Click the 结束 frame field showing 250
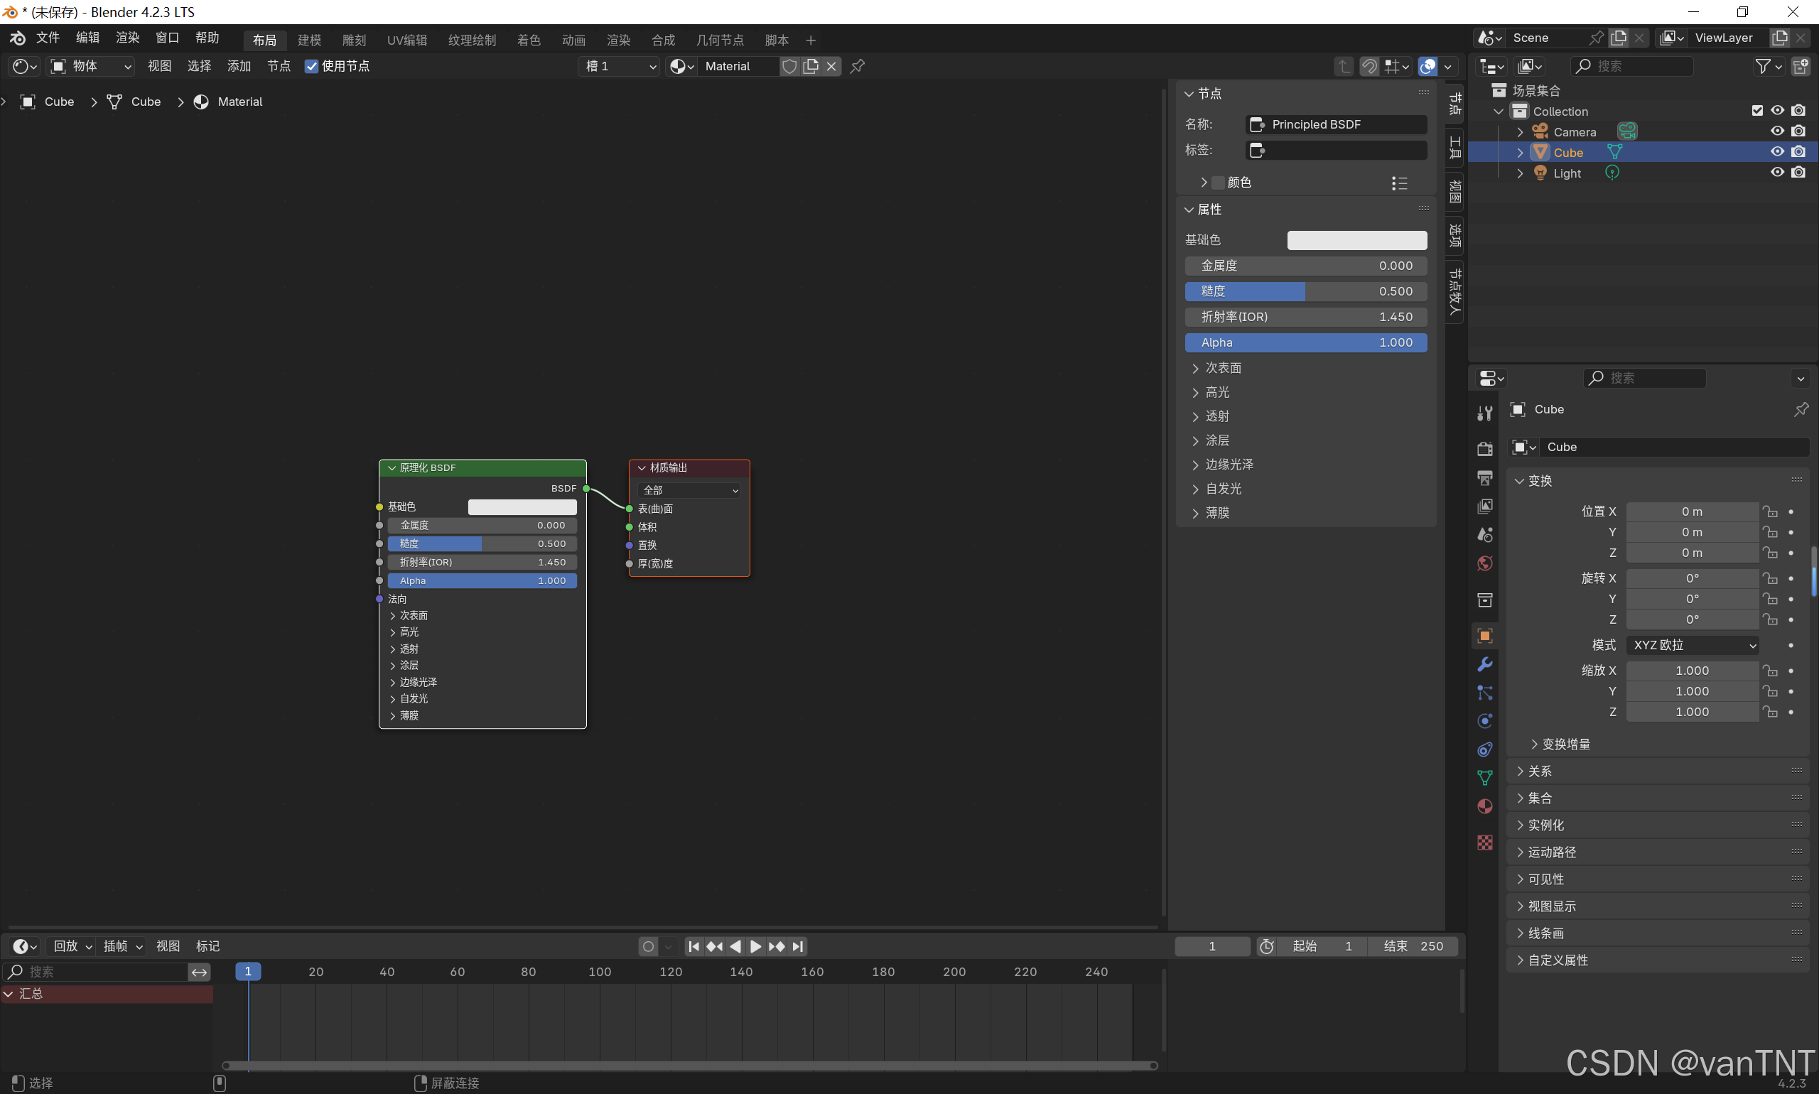The height and width of the screenshot is (1094, 1819). tap(1413, 946)
